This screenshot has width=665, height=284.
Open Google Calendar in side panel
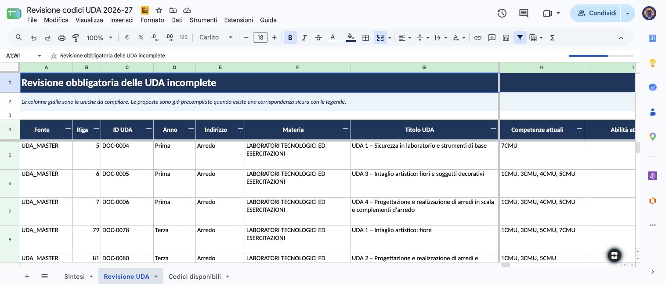[653, 38]
